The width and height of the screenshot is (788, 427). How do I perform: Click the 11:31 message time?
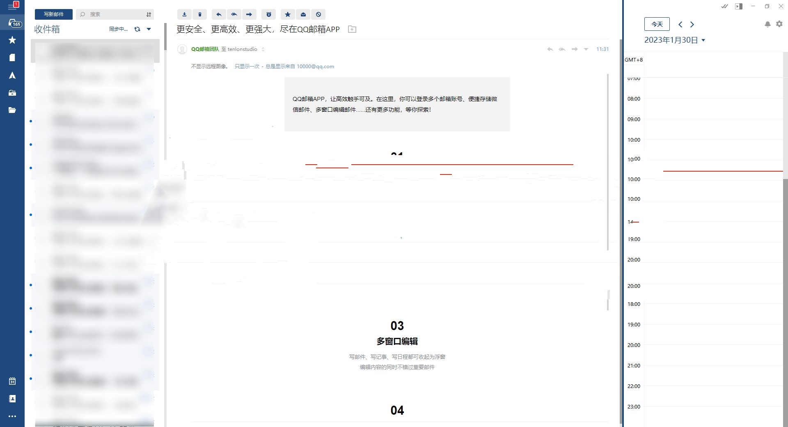point(602,49)
